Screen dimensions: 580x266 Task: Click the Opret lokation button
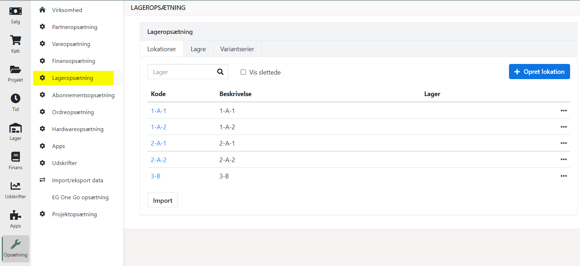click(539, 72)
